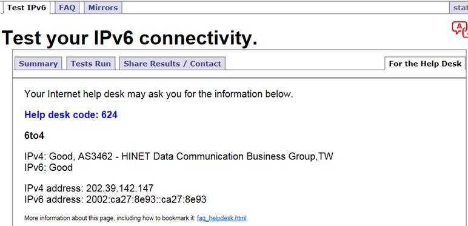Open the Share Results / Contact tab
The image size is (468, 226).
[172, 64]
